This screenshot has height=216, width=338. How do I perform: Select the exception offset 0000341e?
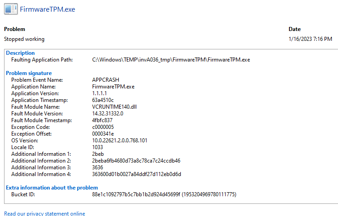[103, 134]
